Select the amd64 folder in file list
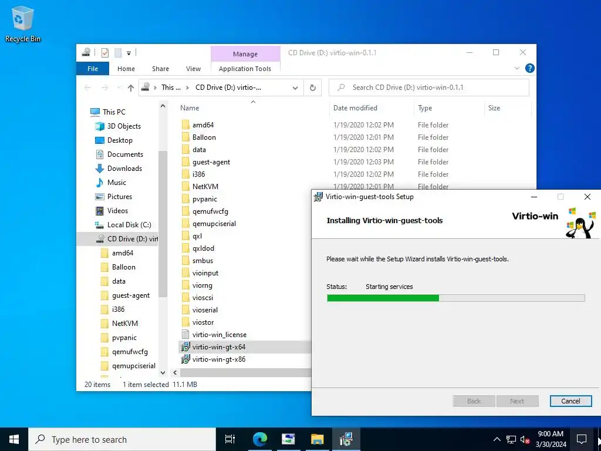Screen dimensions: 601x451 point(202,125)
